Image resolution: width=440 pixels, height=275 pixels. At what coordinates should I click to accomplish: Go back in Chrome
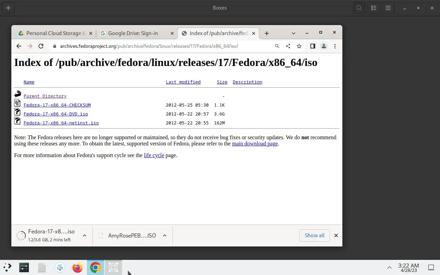coord(19,46)
